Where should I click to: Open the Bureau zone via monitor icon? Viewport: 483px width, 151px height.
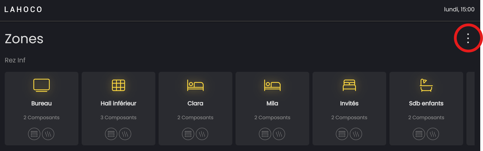click(41, 85)
